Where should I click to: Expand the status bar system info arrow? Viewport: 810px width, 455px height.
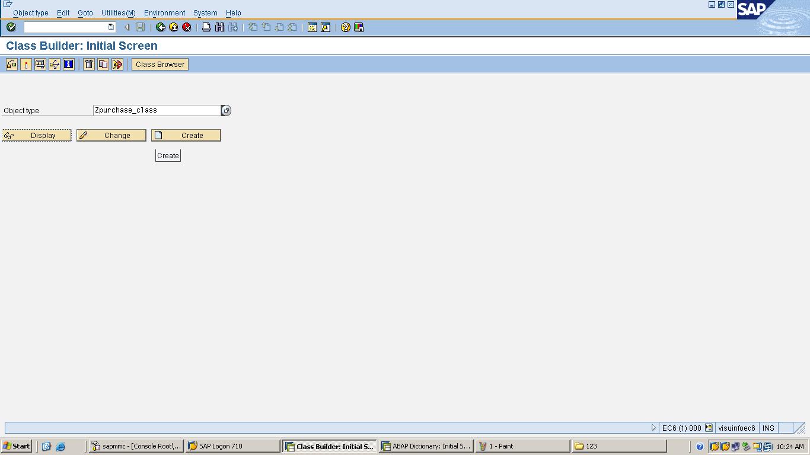coord(653,427)
